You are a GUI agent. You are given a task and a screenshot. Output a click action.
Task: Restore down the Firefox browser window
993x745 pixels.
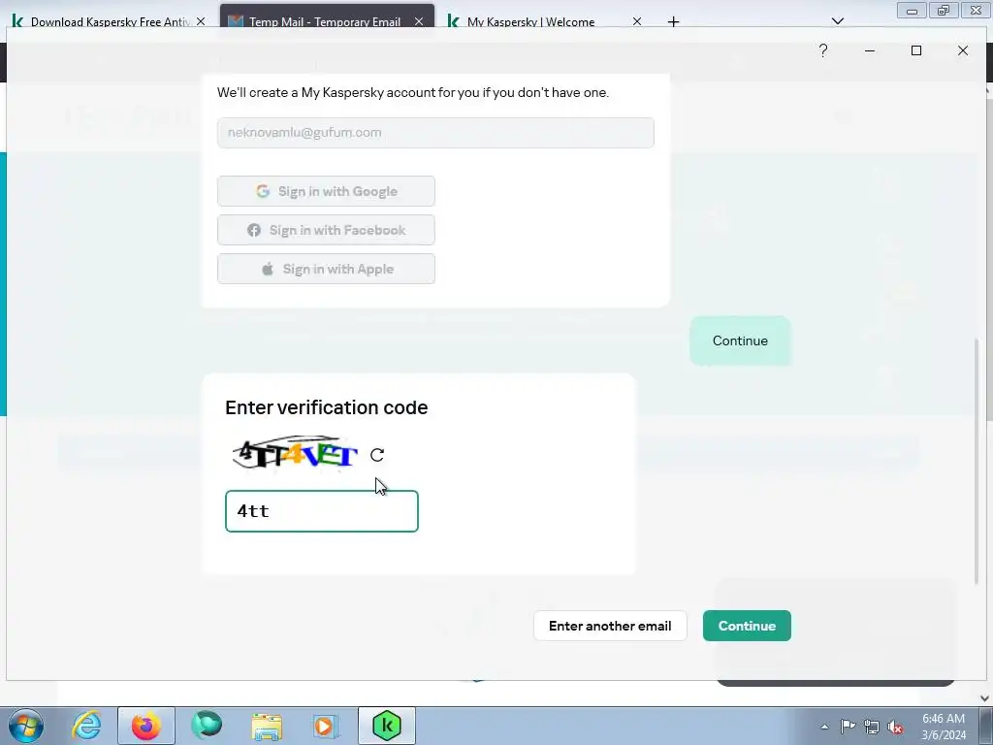(943, 10)
